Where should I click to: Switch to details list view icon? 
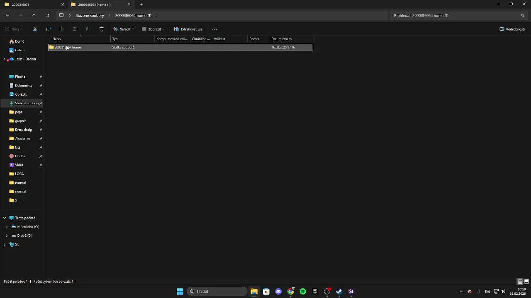(520, 281)
